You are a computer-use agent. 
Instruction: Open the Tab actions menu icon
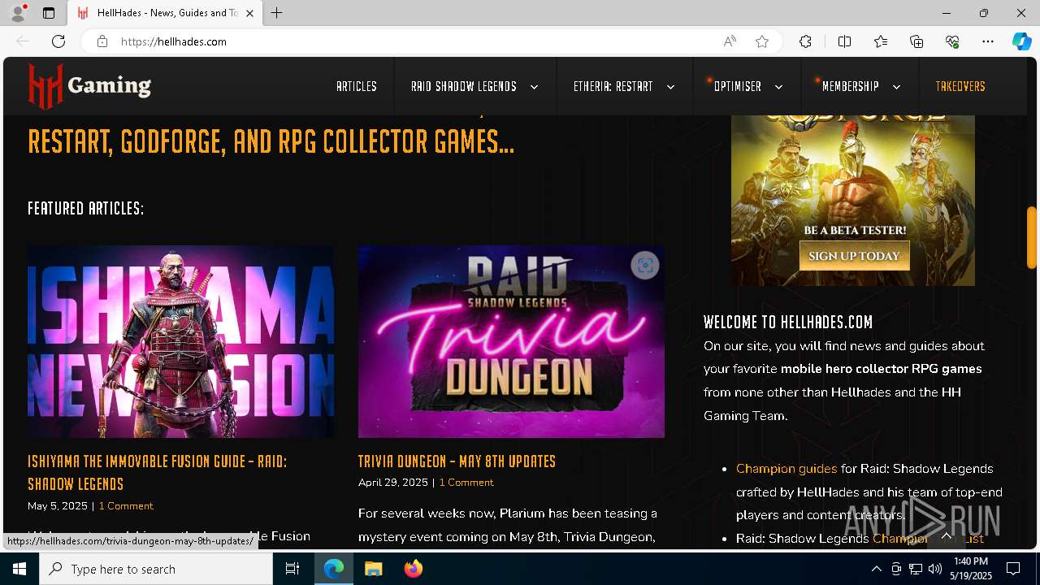pyautogui.click(x=49, y=13)
